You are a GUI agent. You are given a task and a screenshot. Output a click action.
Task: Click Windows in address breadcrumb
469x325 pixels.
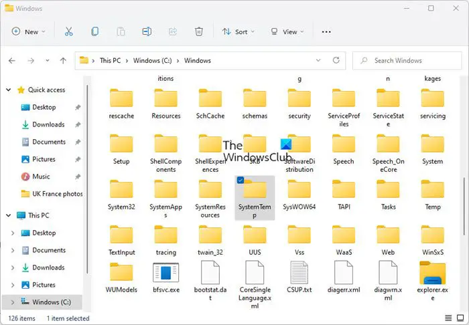198,61
